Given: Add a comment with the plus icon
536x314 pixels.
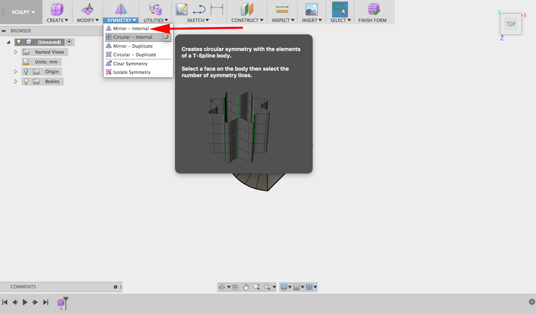Looking at the screenshot, I should point(116,287).
